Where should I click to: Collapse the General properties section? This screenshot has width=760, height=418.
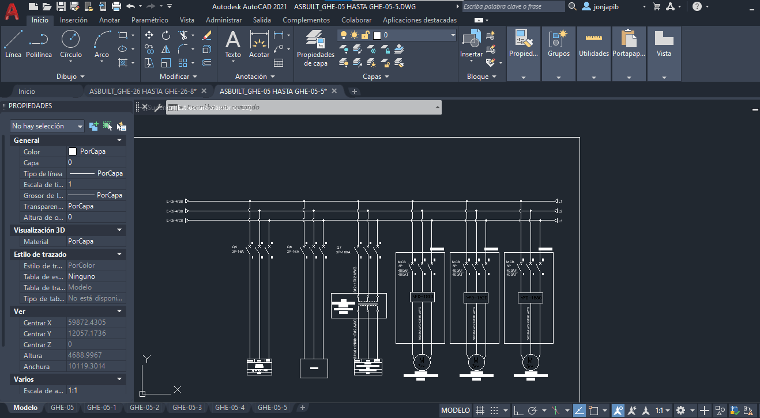point(119,140)
